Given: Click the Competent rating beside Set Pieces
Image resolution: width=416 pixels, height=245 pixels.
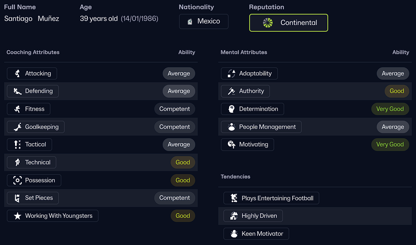Looking at the screenshot, I should coord(174,198).
